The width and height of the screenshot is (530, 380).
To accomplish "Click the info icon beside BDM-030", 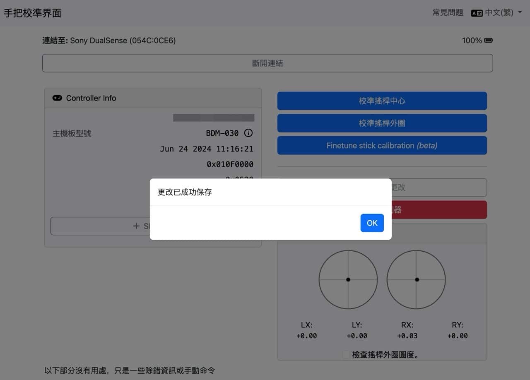I will click(248, 133).
